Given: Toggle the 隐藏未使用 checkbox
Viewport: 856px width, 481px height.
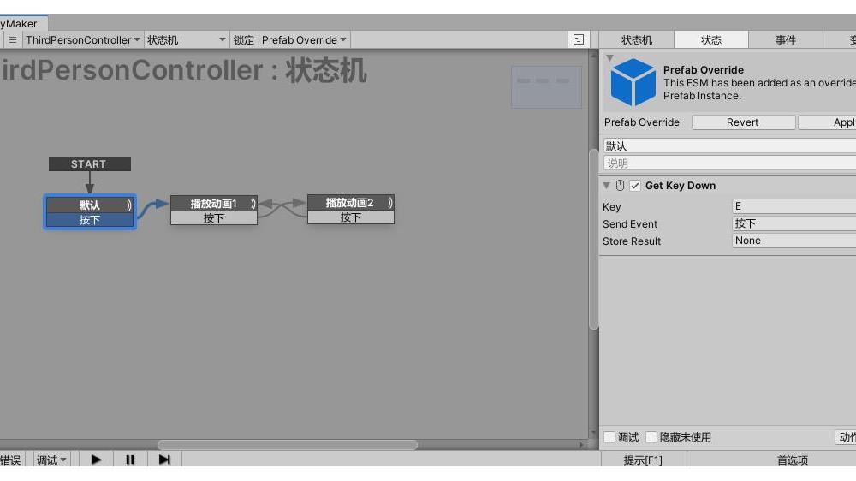Looking at the screenshot, I should pyautogui.click(x=651, y=437).
